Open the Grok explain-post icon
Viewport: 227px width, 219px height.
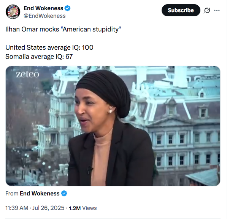pyautogui.click(x=207, y=10)
